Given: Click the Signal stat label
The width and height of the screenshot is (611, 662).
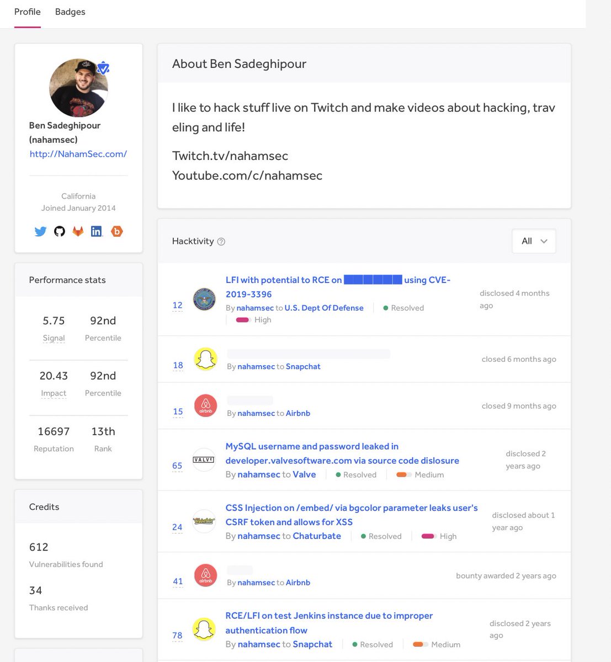Looking at the screenshot, I should tap(54, 338).
